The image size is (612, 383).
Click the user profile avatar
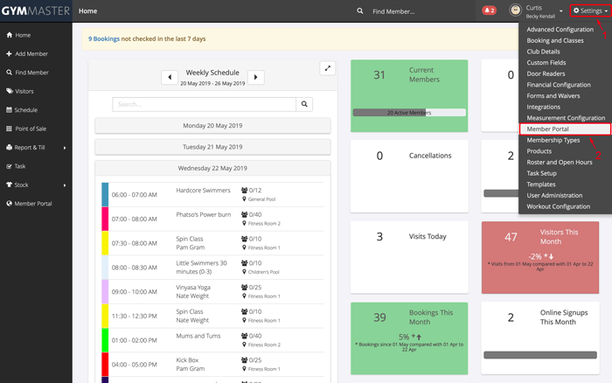pos(515,11)
